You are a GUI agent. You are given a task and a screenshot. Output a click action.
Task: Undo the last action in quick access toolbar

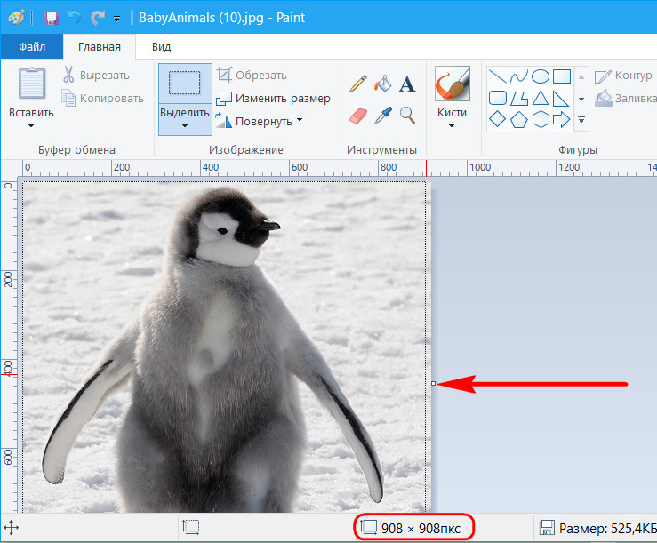click(x=75, y=18)
